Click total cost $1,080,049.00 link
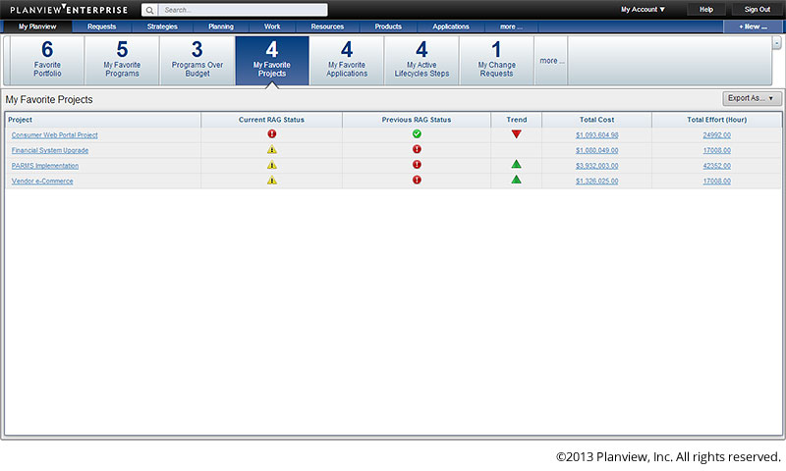786x471 pixels. 597,150
